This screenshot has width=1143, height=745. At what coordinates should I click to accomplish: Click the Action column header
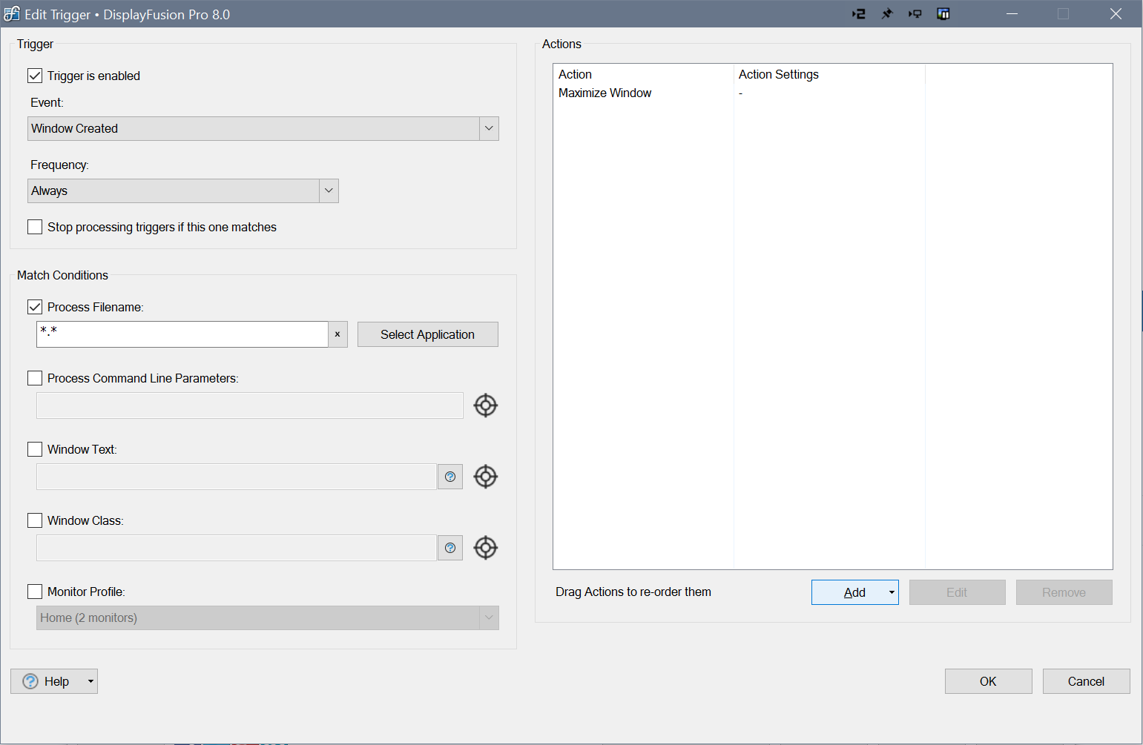tap(643, 74)
